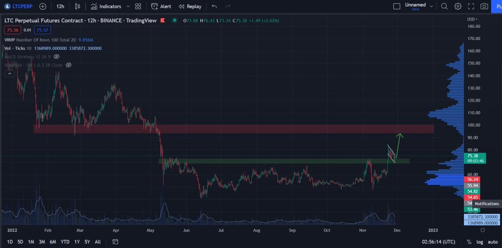The height and width of the screenshot is (248, 502).
Task: Click the blue Publish button
Action: coord(497,6)
